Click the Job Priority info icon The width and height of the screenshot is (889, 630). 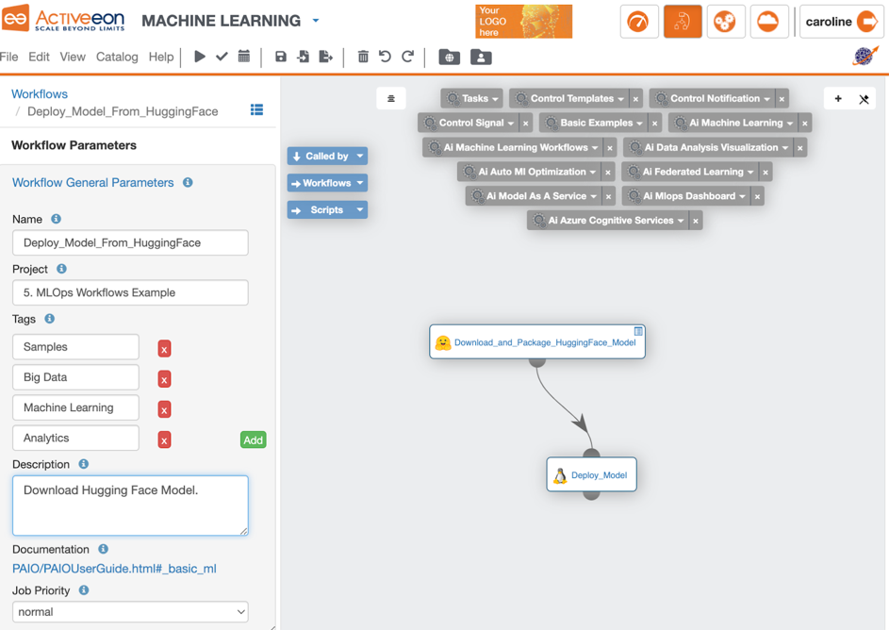(x=84, y=589)
